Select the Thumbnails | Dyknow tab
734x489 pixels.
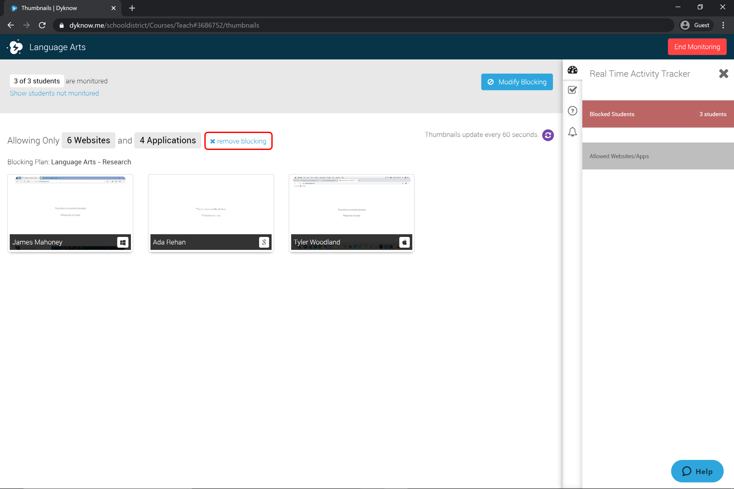pos(63,8)
